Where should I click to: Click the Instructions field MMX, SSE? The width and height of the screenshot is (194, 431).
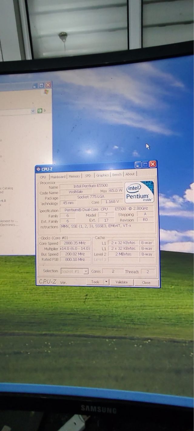click(107, 228)
